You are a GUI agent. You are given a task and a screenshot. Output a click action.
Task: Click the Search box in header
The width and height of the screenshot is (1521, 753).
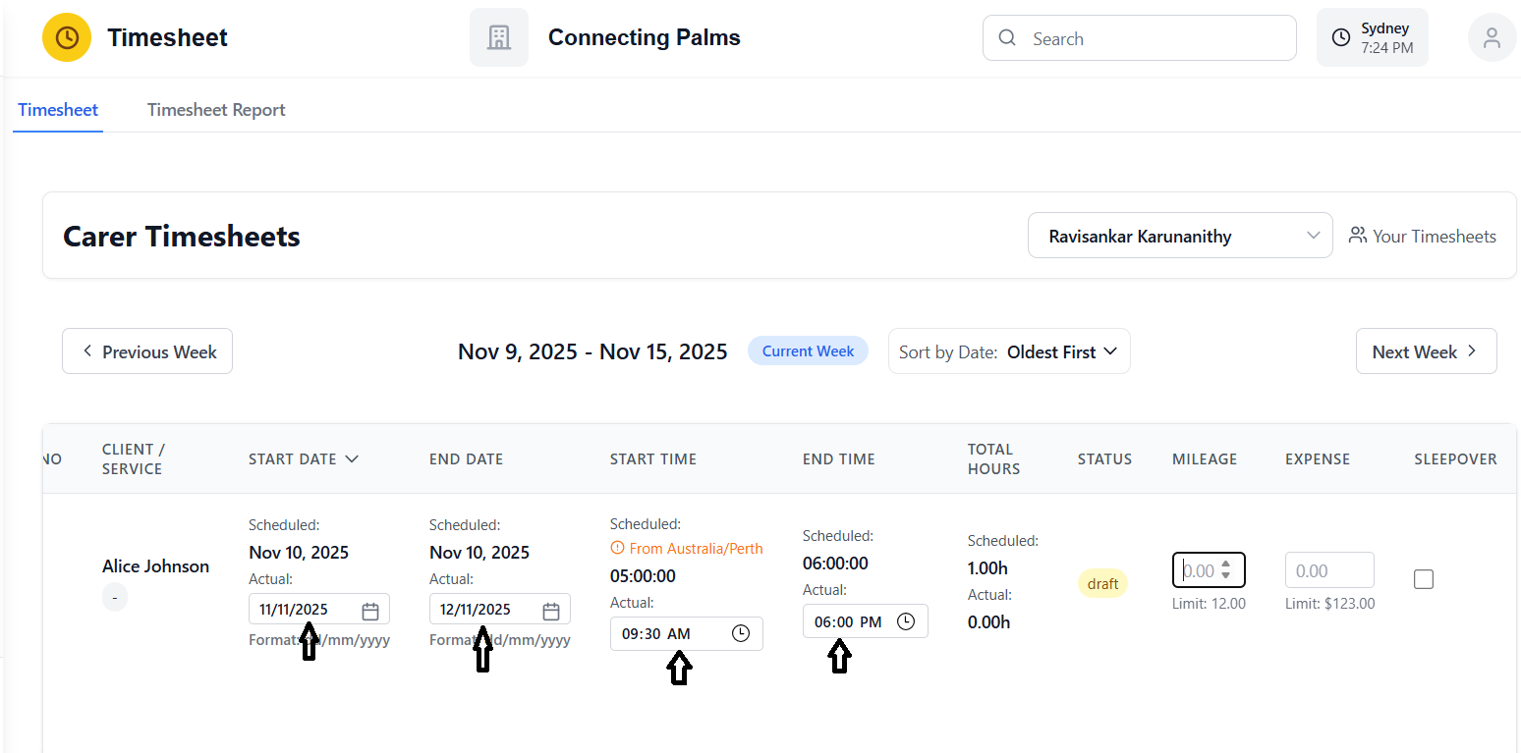tap(1140, 38)
